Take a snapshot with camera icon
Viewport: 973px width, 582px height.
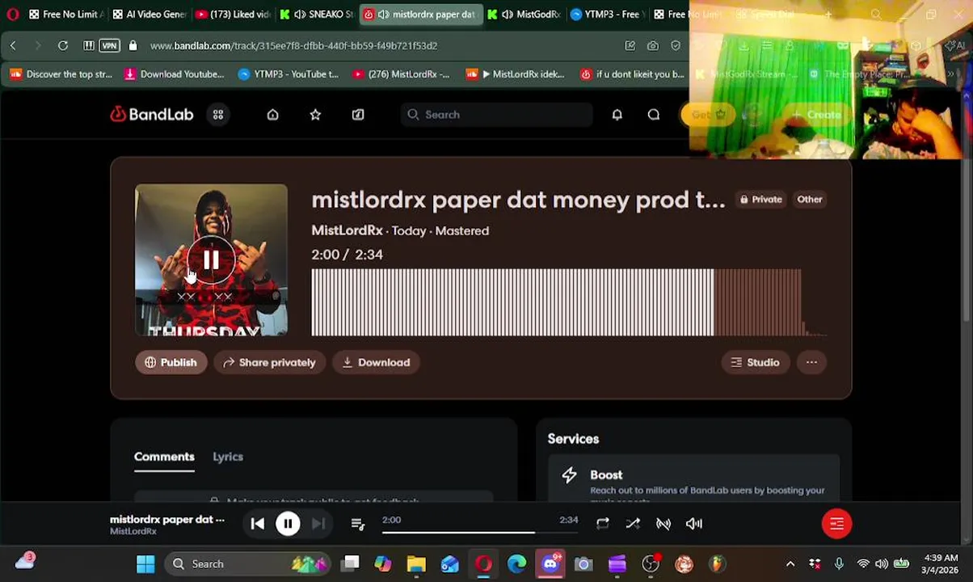tap(653, 45)
